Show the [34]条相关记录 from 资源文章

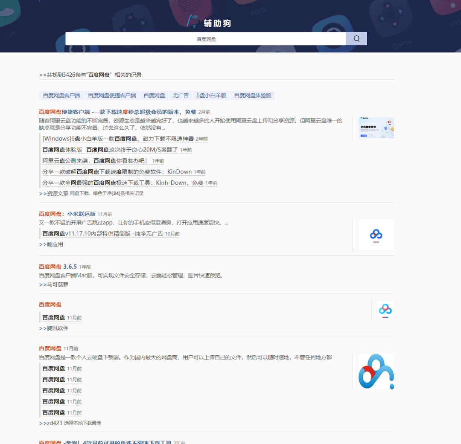click(128, 193)
